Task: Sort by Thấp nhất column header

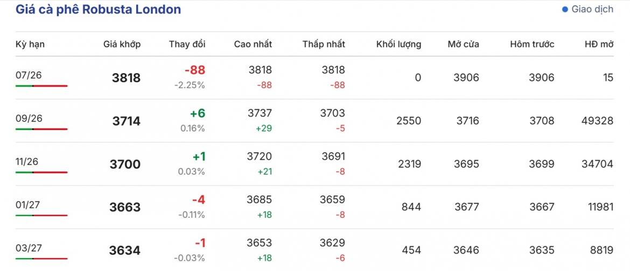Action: (324, 44)
